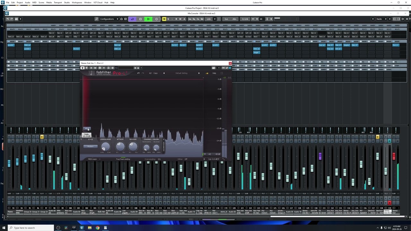This screenshot has height=231, width=411.
Task: Toggle the A/B compare button
Action: point(150,73)
